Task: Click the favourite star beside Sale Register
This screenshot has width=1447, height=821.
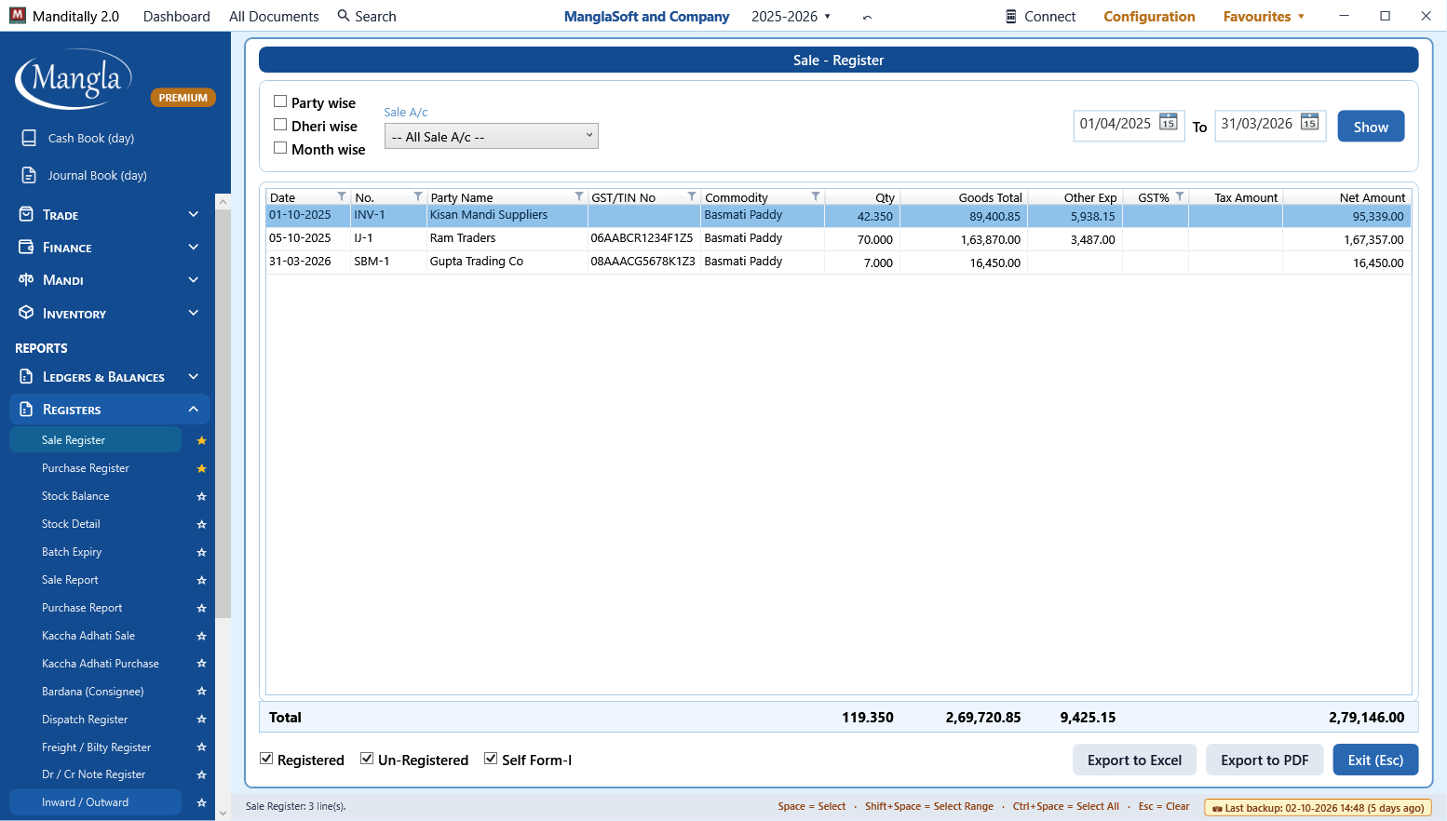Action: click(201, 440)
